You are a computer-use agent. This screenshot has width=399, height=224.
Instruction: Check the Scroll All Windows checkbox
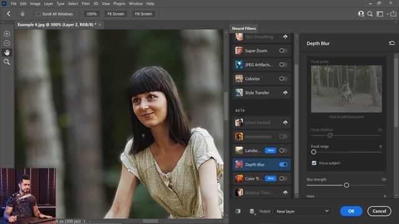[39, 14]
